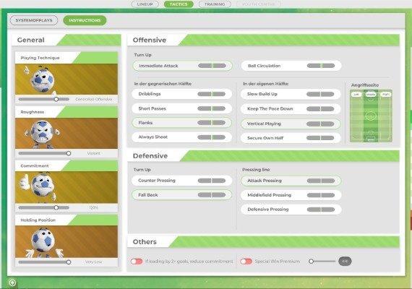Open the Systemofplays section
412x289 pixels.
point(34,20)
